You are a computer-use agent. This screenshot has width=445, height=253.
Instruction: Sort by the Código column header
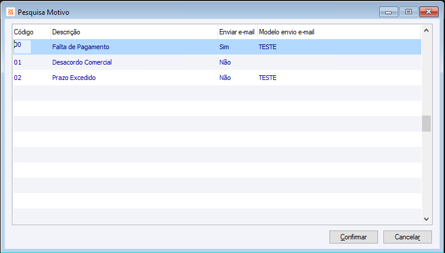31,32
